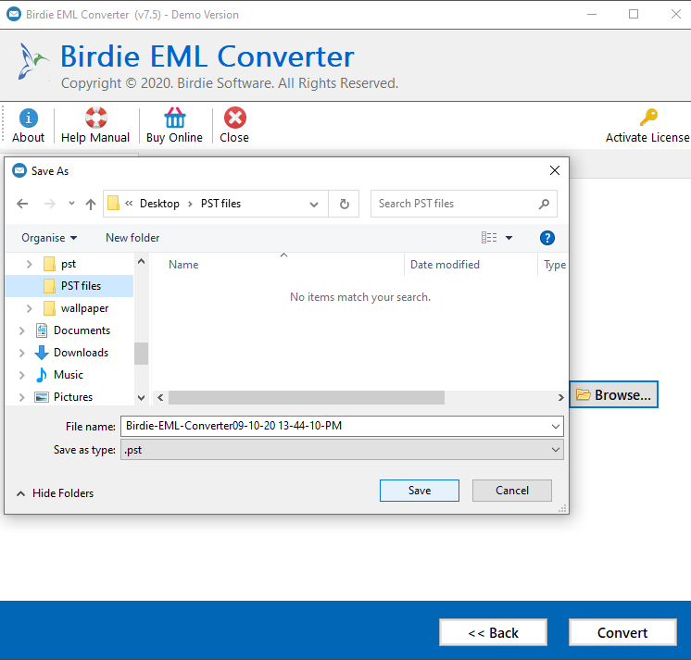Click the forward navigation arrow
Viewport: 691px width, 660px height.
(50, 204)
